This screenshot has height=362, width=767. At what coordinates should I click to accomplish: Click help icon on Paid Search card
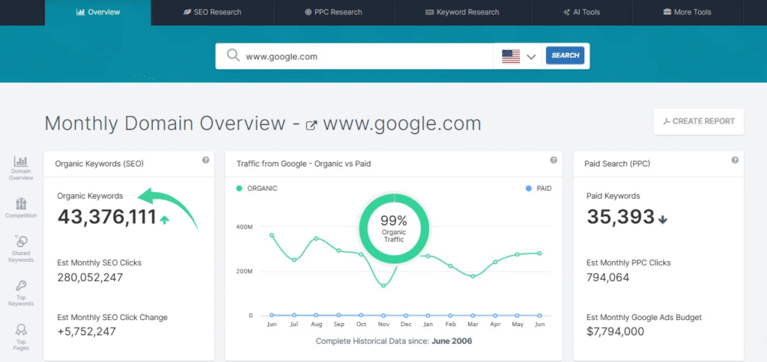pos(735,160)
